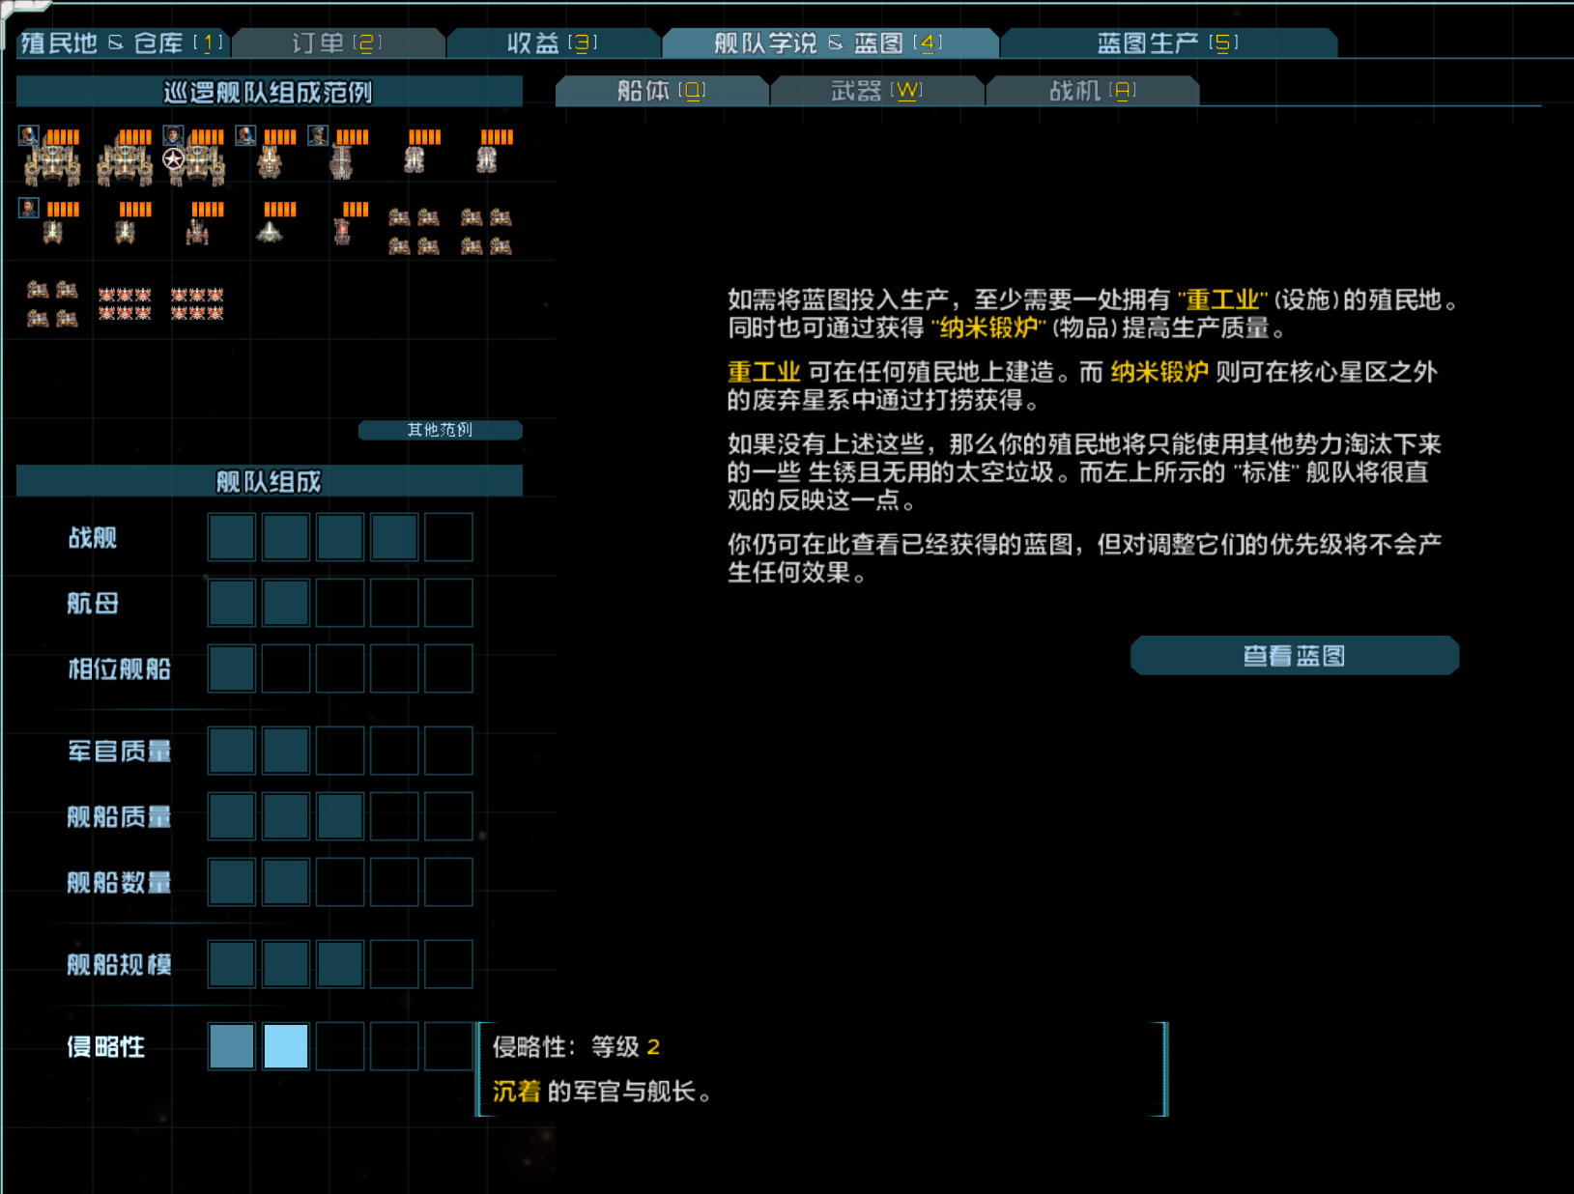Screen dimensions: 1574x1194
Task: Select the 战机 sub-tab
Action: [x=1093, y=91]
